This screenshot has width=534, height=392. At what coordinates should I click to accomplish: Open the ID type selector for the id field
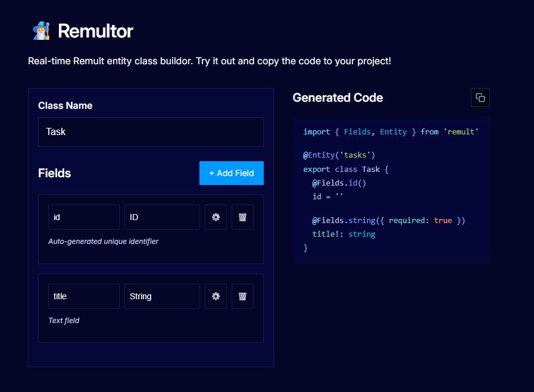point(161,217)
